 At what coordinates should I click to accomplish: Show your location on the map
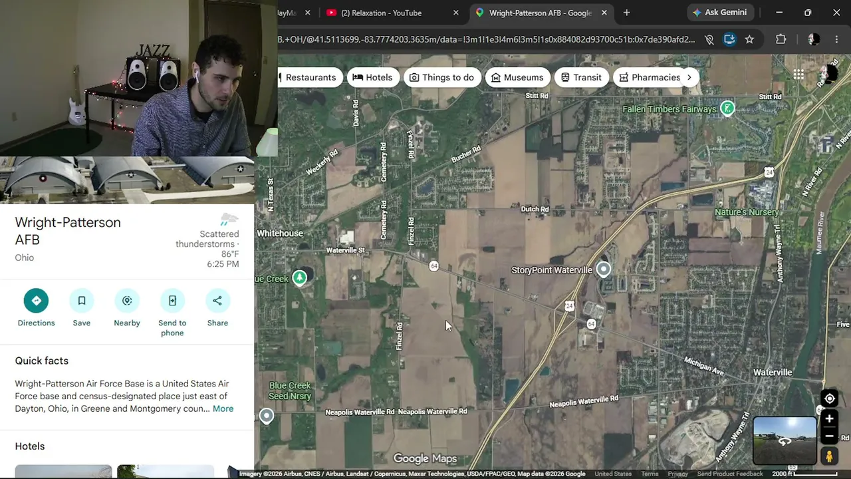[829, 399]
